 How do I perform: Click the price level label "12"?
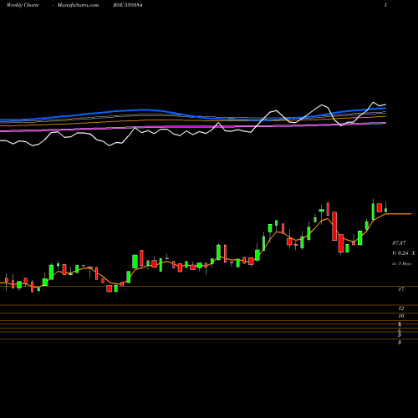pyautogui.click(x=401, y=308)
